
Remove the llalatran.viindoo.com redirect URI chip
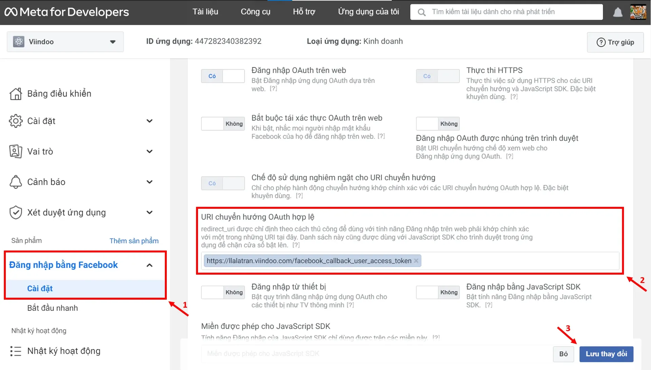point(416,261)
